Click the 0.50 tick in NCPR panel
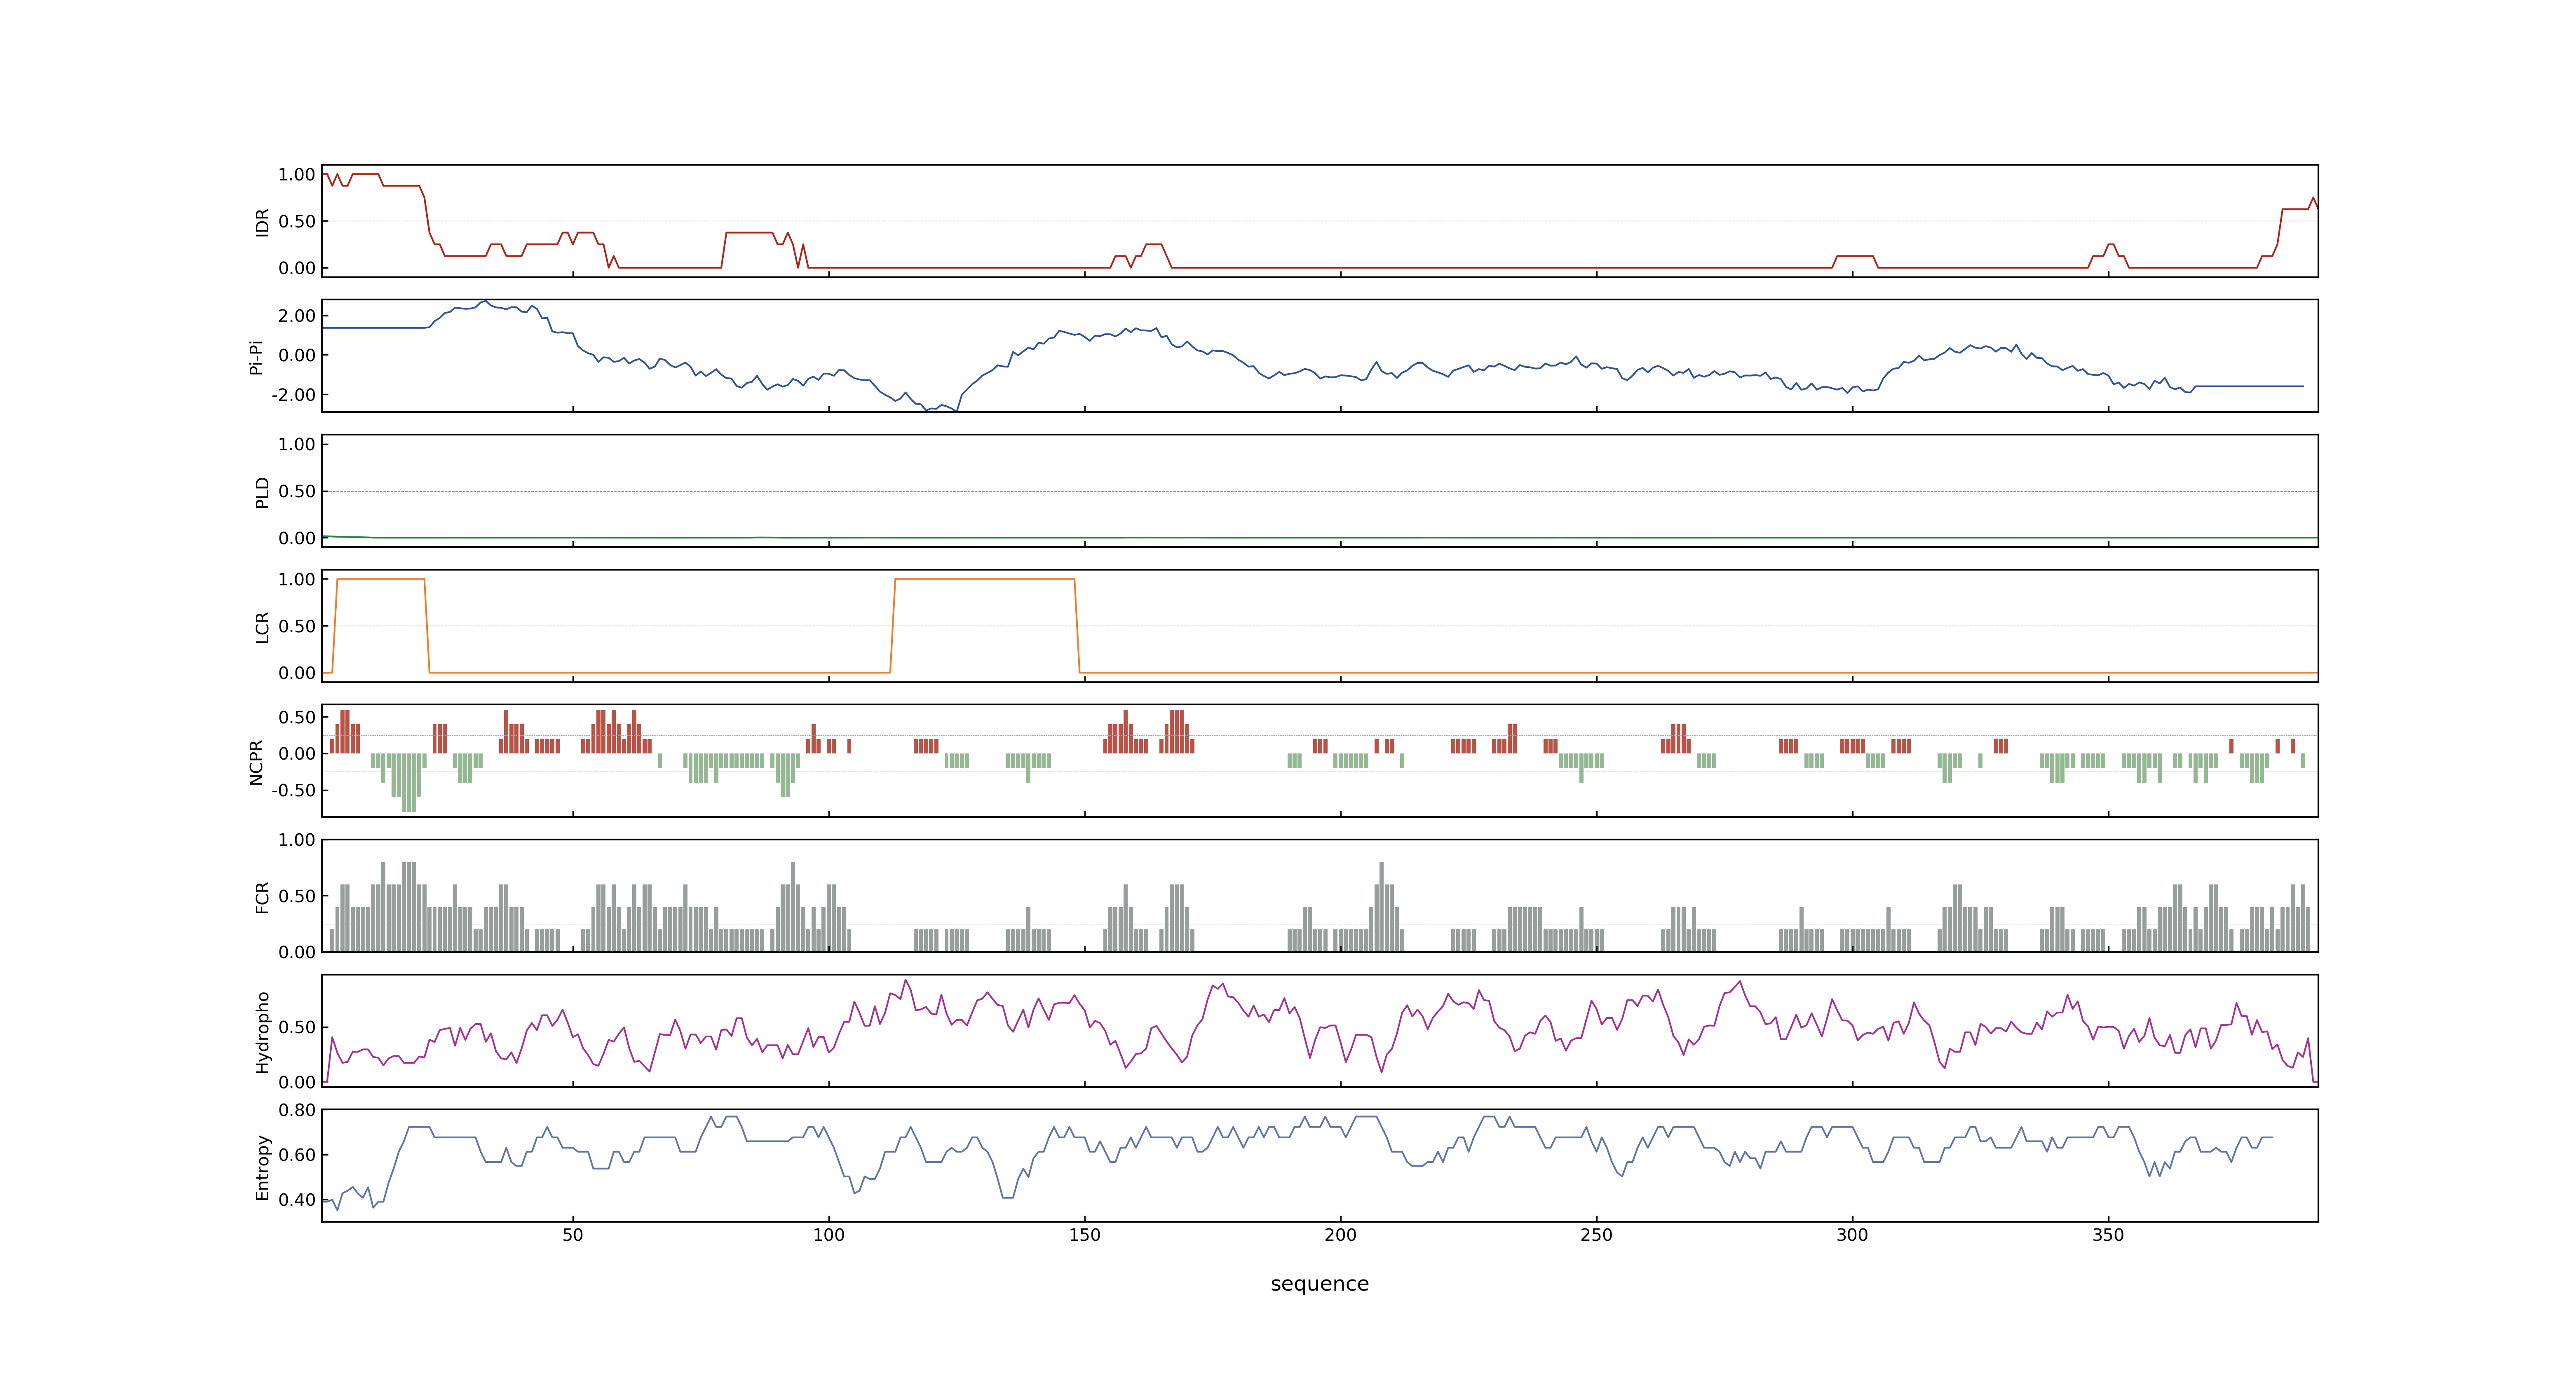2576x1373 pixels. [x=297, y=718]
